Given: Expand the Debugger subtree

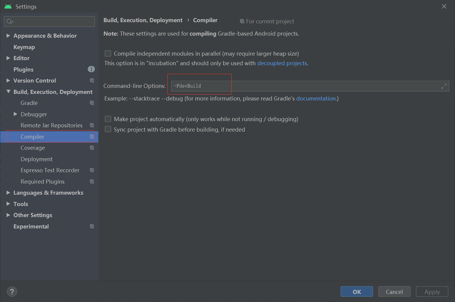Looking at the screenshot, I should pyautogui.click(x=16, y=114).
